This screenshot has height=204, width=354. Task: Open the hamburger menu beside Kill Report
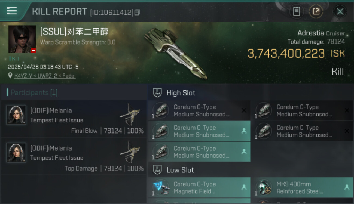pos(12,11)
